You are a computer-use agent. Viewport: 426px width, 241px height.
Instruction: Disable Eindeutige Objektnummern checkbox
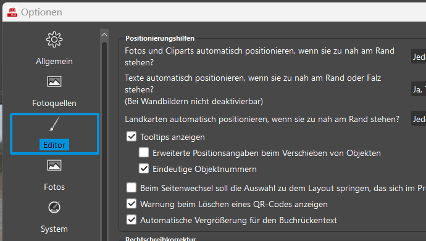144,169
